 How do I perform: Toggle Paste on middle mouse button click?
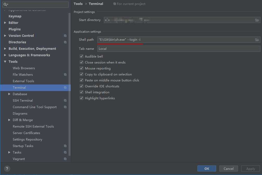81,80
